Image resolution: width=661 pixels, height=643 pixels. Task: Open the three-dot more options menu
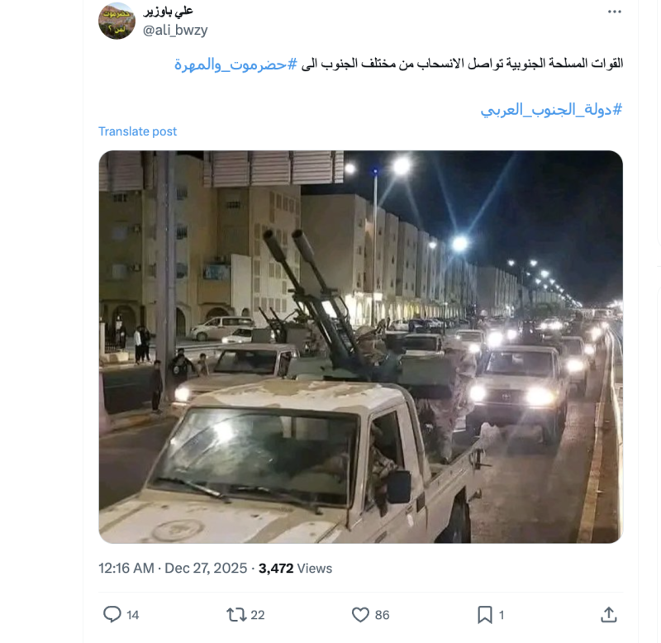coord(614,12)
